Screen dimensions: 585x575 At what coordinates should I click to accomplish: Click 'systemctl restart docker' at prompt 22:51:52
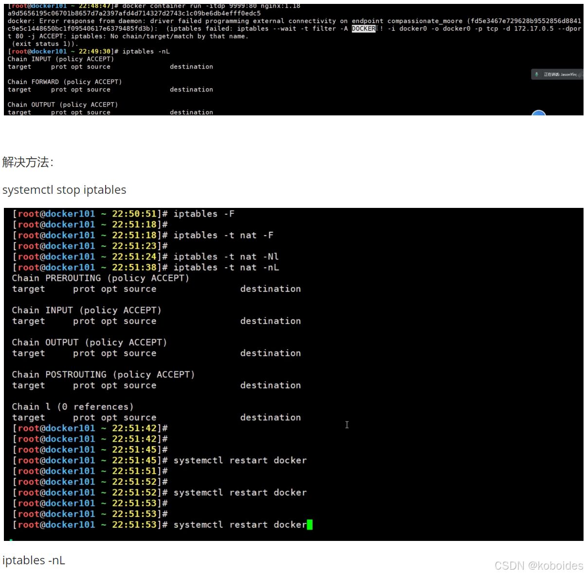pyautogui.click(x=240, y=492)
